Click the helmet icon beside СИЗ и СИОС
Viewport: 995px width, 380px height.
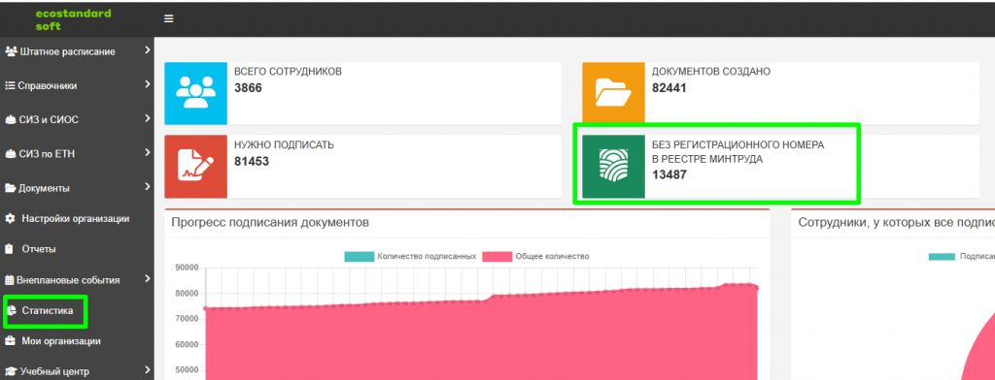tap(10, 119)
